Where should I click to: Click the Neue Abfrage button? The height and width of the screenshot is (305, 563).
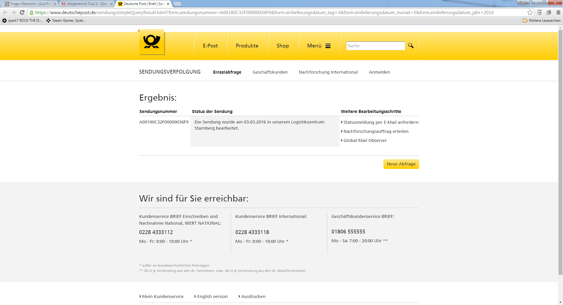point(401,164)
